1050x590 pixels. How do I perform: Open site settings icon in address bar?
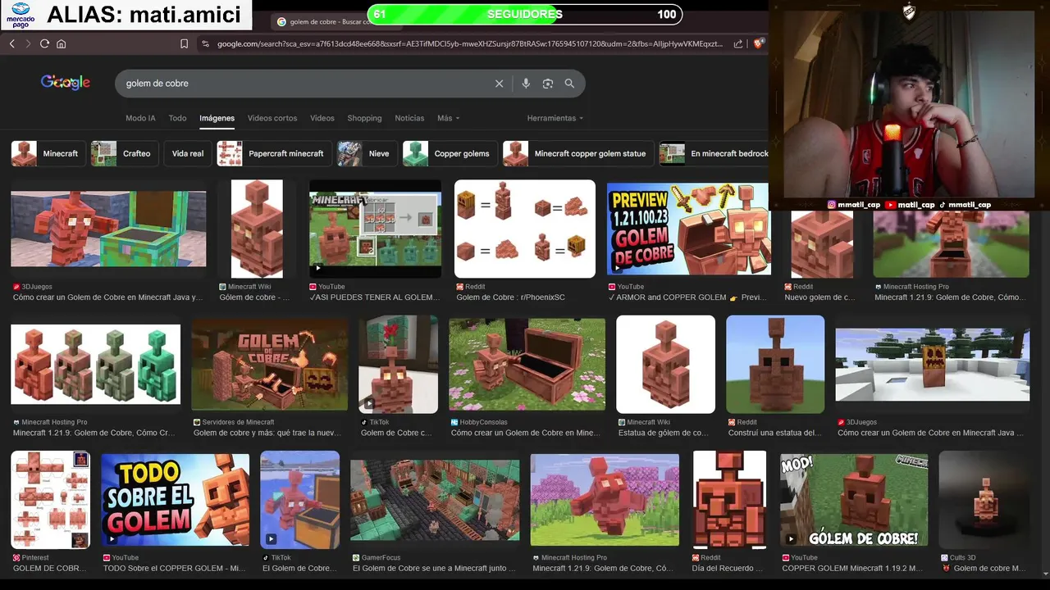point(205,43)
